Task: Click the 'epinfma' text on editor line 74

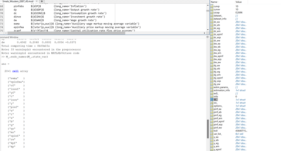Action: 19,27
